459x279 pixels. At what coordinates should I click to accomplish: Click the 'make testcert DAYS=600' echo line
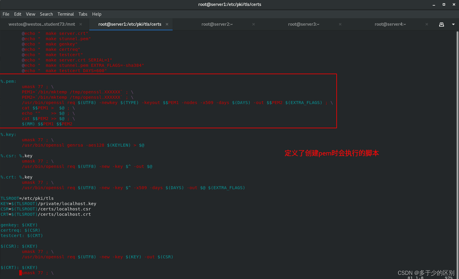coord(64,71)
